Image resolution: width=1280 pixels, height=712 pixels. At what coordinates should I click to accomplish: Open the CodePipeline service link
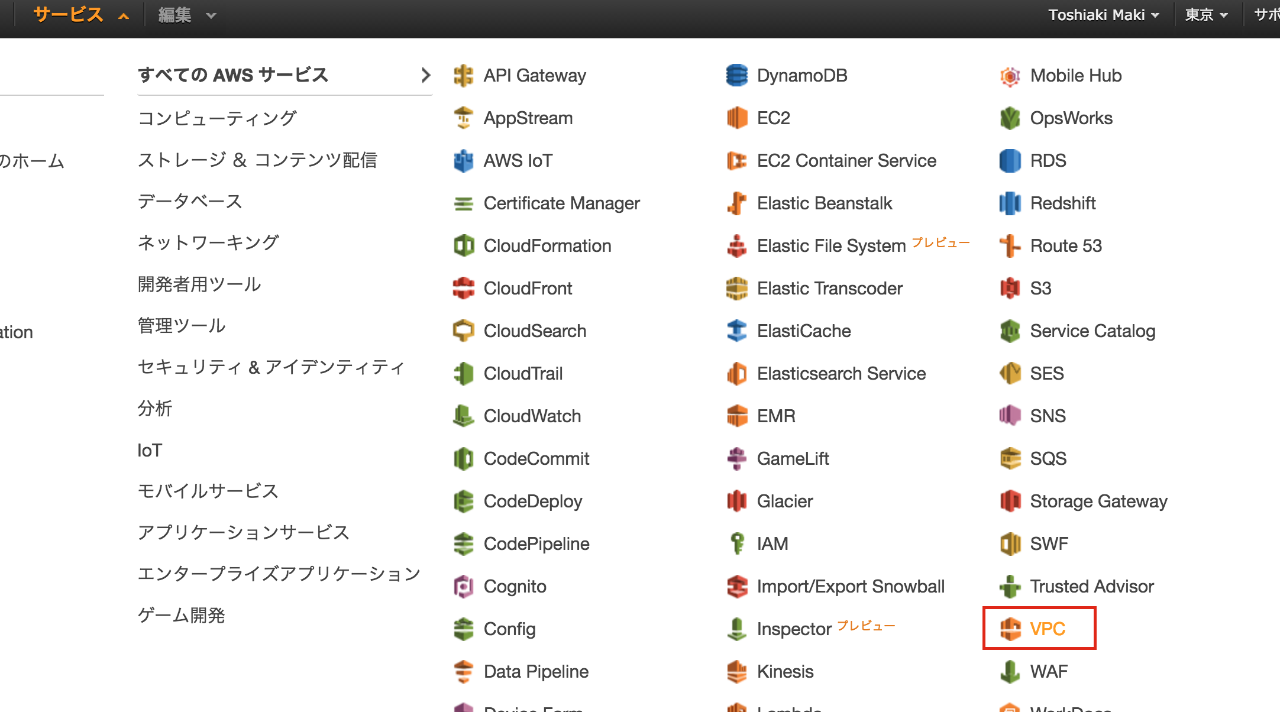click(x=536, y=544)
